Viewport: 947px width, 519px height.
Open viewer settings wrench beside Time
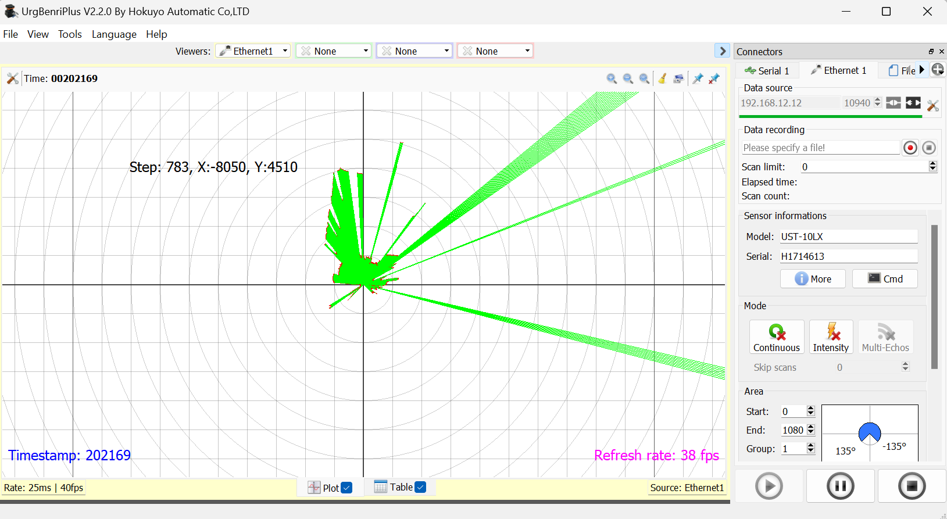(x=12, y=78)
